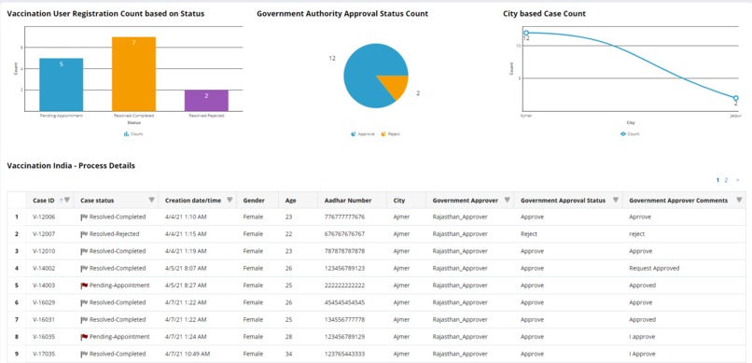Click Aadhar number 222222222222
Image resolution: width=752 pixels, height=363 pixels.
[344, 286]
